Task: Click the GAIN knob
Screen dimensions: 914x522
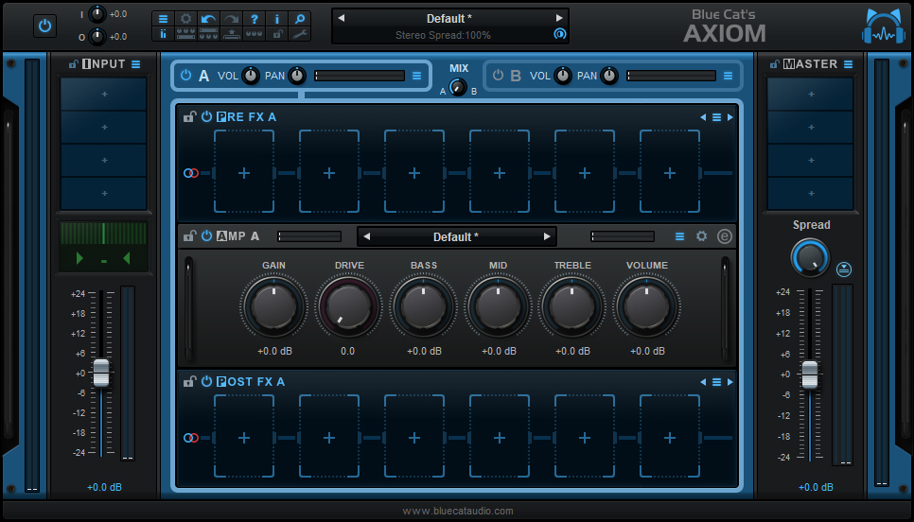Action: coord(273,306)
